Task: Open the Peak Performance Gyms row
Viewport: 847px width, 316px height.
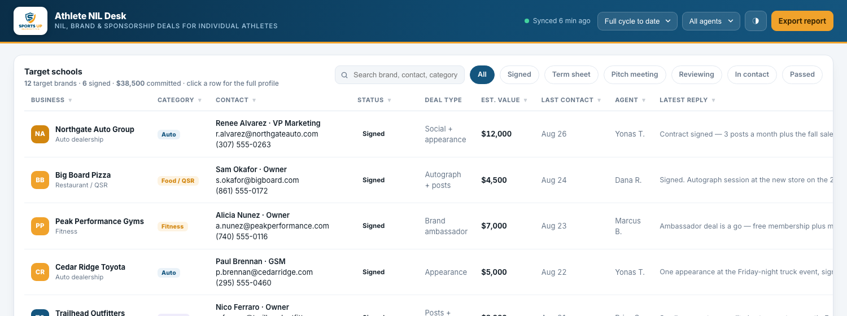Action: 429,226
